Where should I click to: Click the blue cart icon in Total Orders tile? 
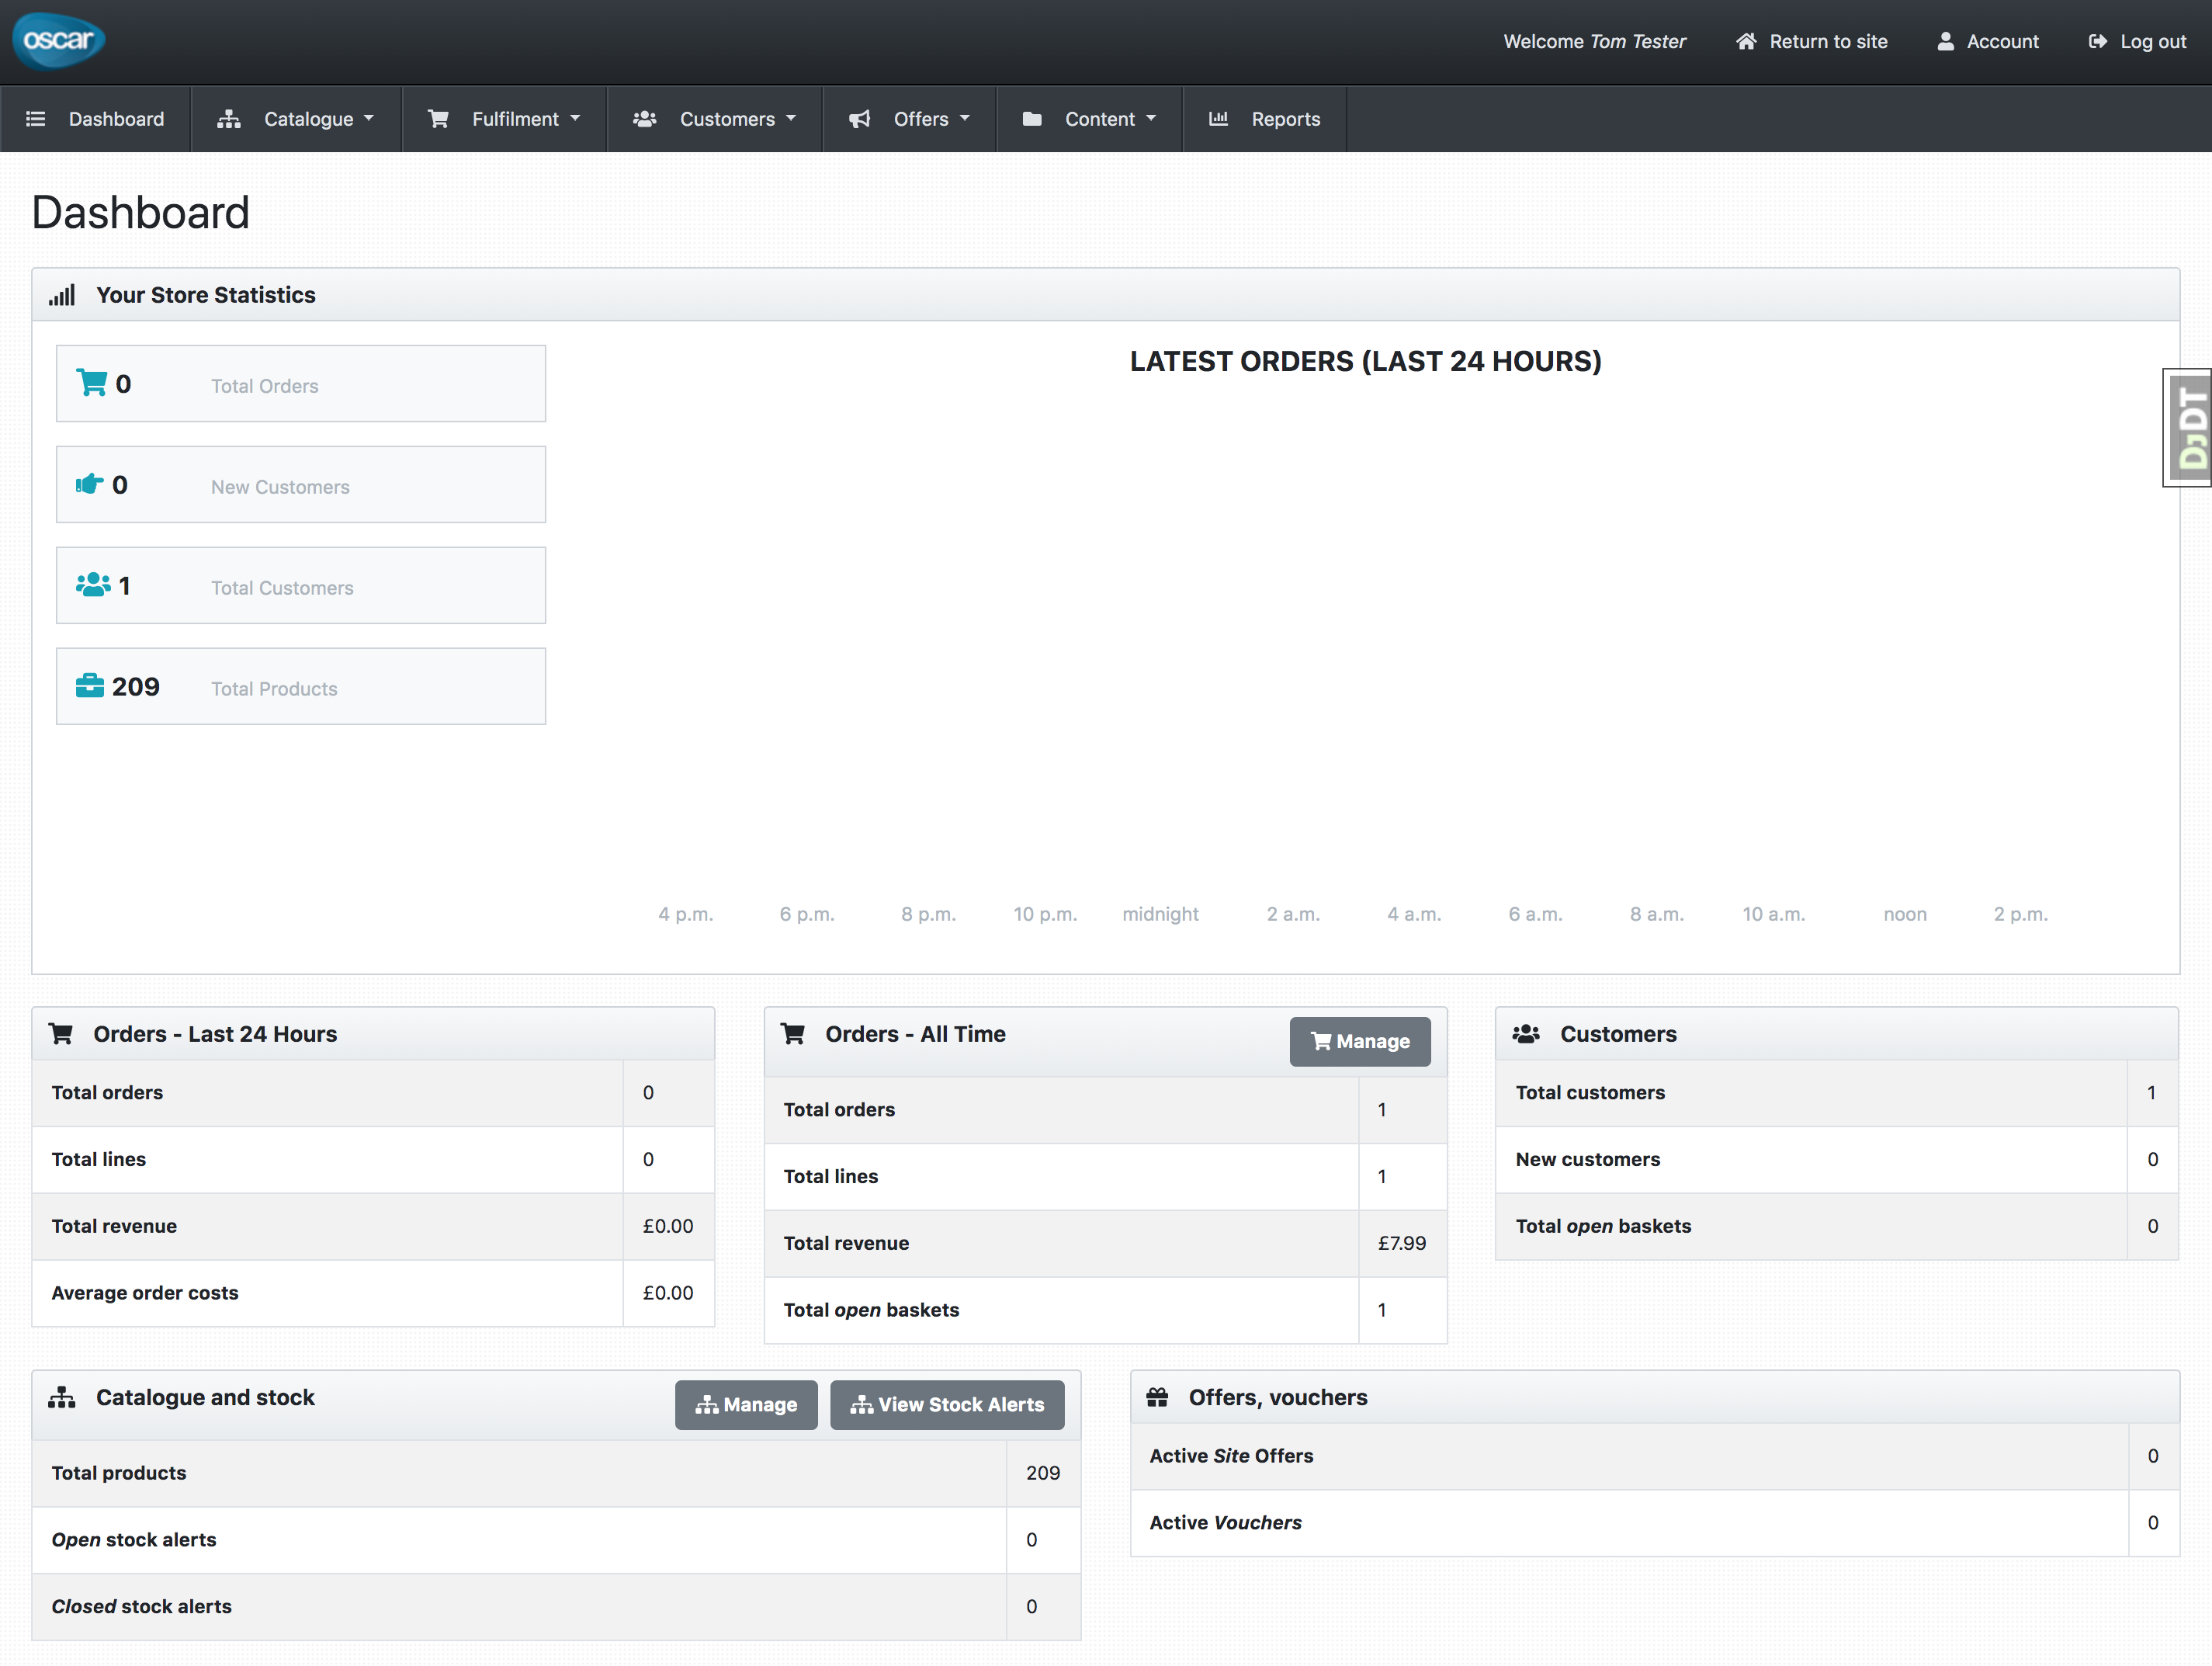92,382
